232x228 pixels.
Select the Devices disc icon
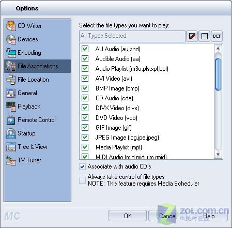tap(11, 39)
